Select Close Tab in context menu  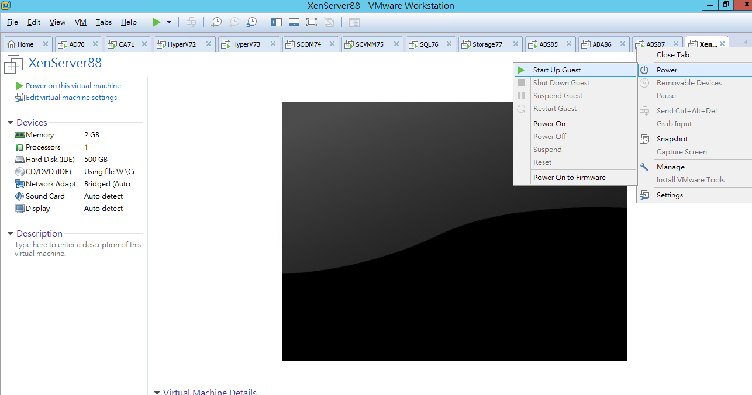(695, 55)
